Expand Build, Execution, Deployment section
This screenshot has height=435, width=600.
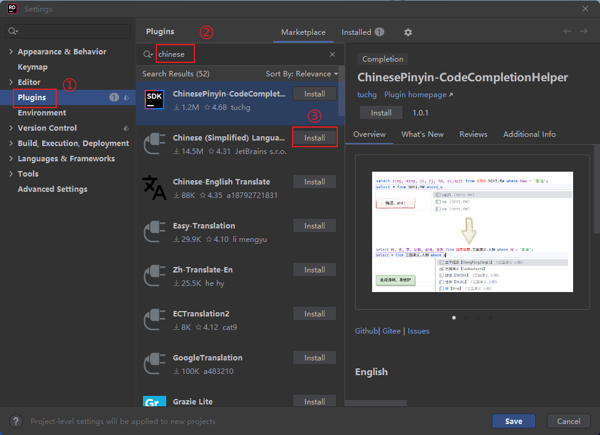(11, 144)
